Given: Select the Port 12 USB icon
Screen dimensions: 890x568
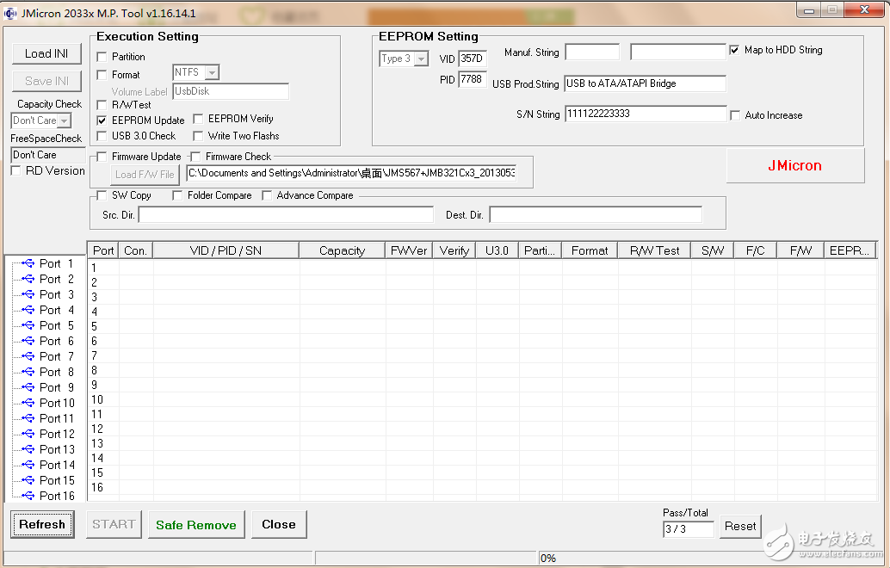Looking at the screenshot, I should pos(28,434).
